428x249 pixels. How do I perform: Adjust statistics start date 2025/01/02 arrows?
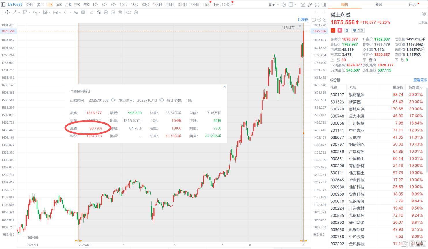[113, 100]
